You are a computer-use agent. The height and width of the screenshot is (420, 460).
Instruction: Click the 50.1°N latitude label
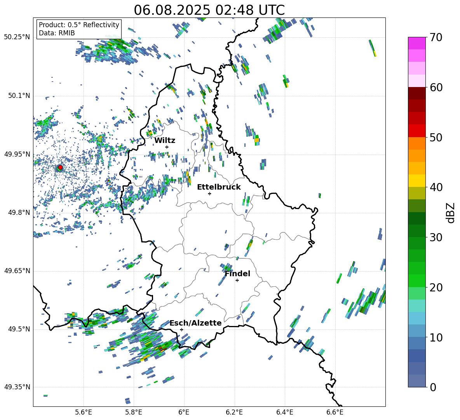click(x=19, y=96)
